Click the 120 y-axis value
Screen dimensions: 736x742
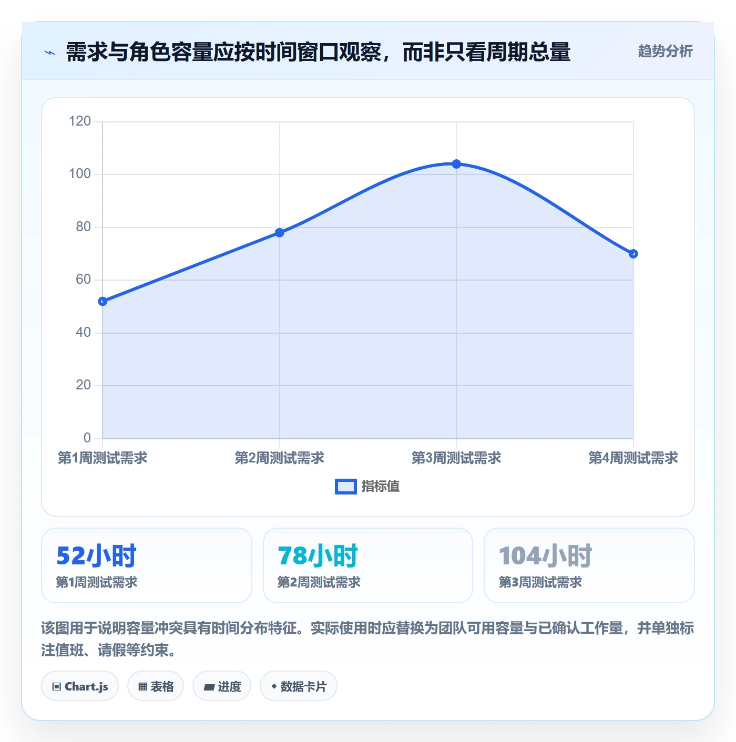[x=80, y=121]
